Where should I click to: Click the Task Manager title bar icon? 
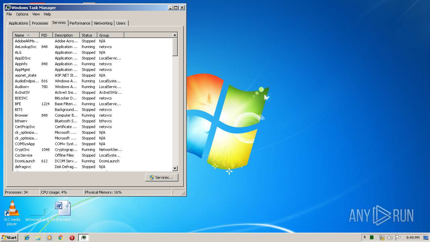click(x=8, y=7)
